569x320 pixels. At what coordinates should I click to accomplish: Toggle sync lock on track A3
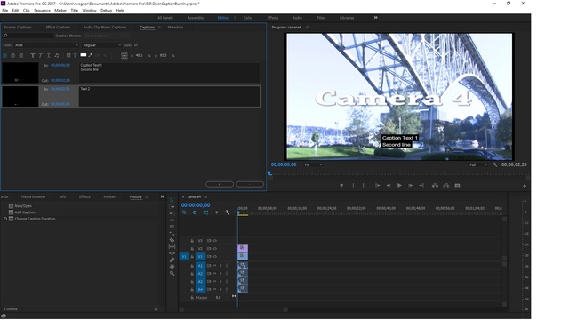(x=209, y=282)
